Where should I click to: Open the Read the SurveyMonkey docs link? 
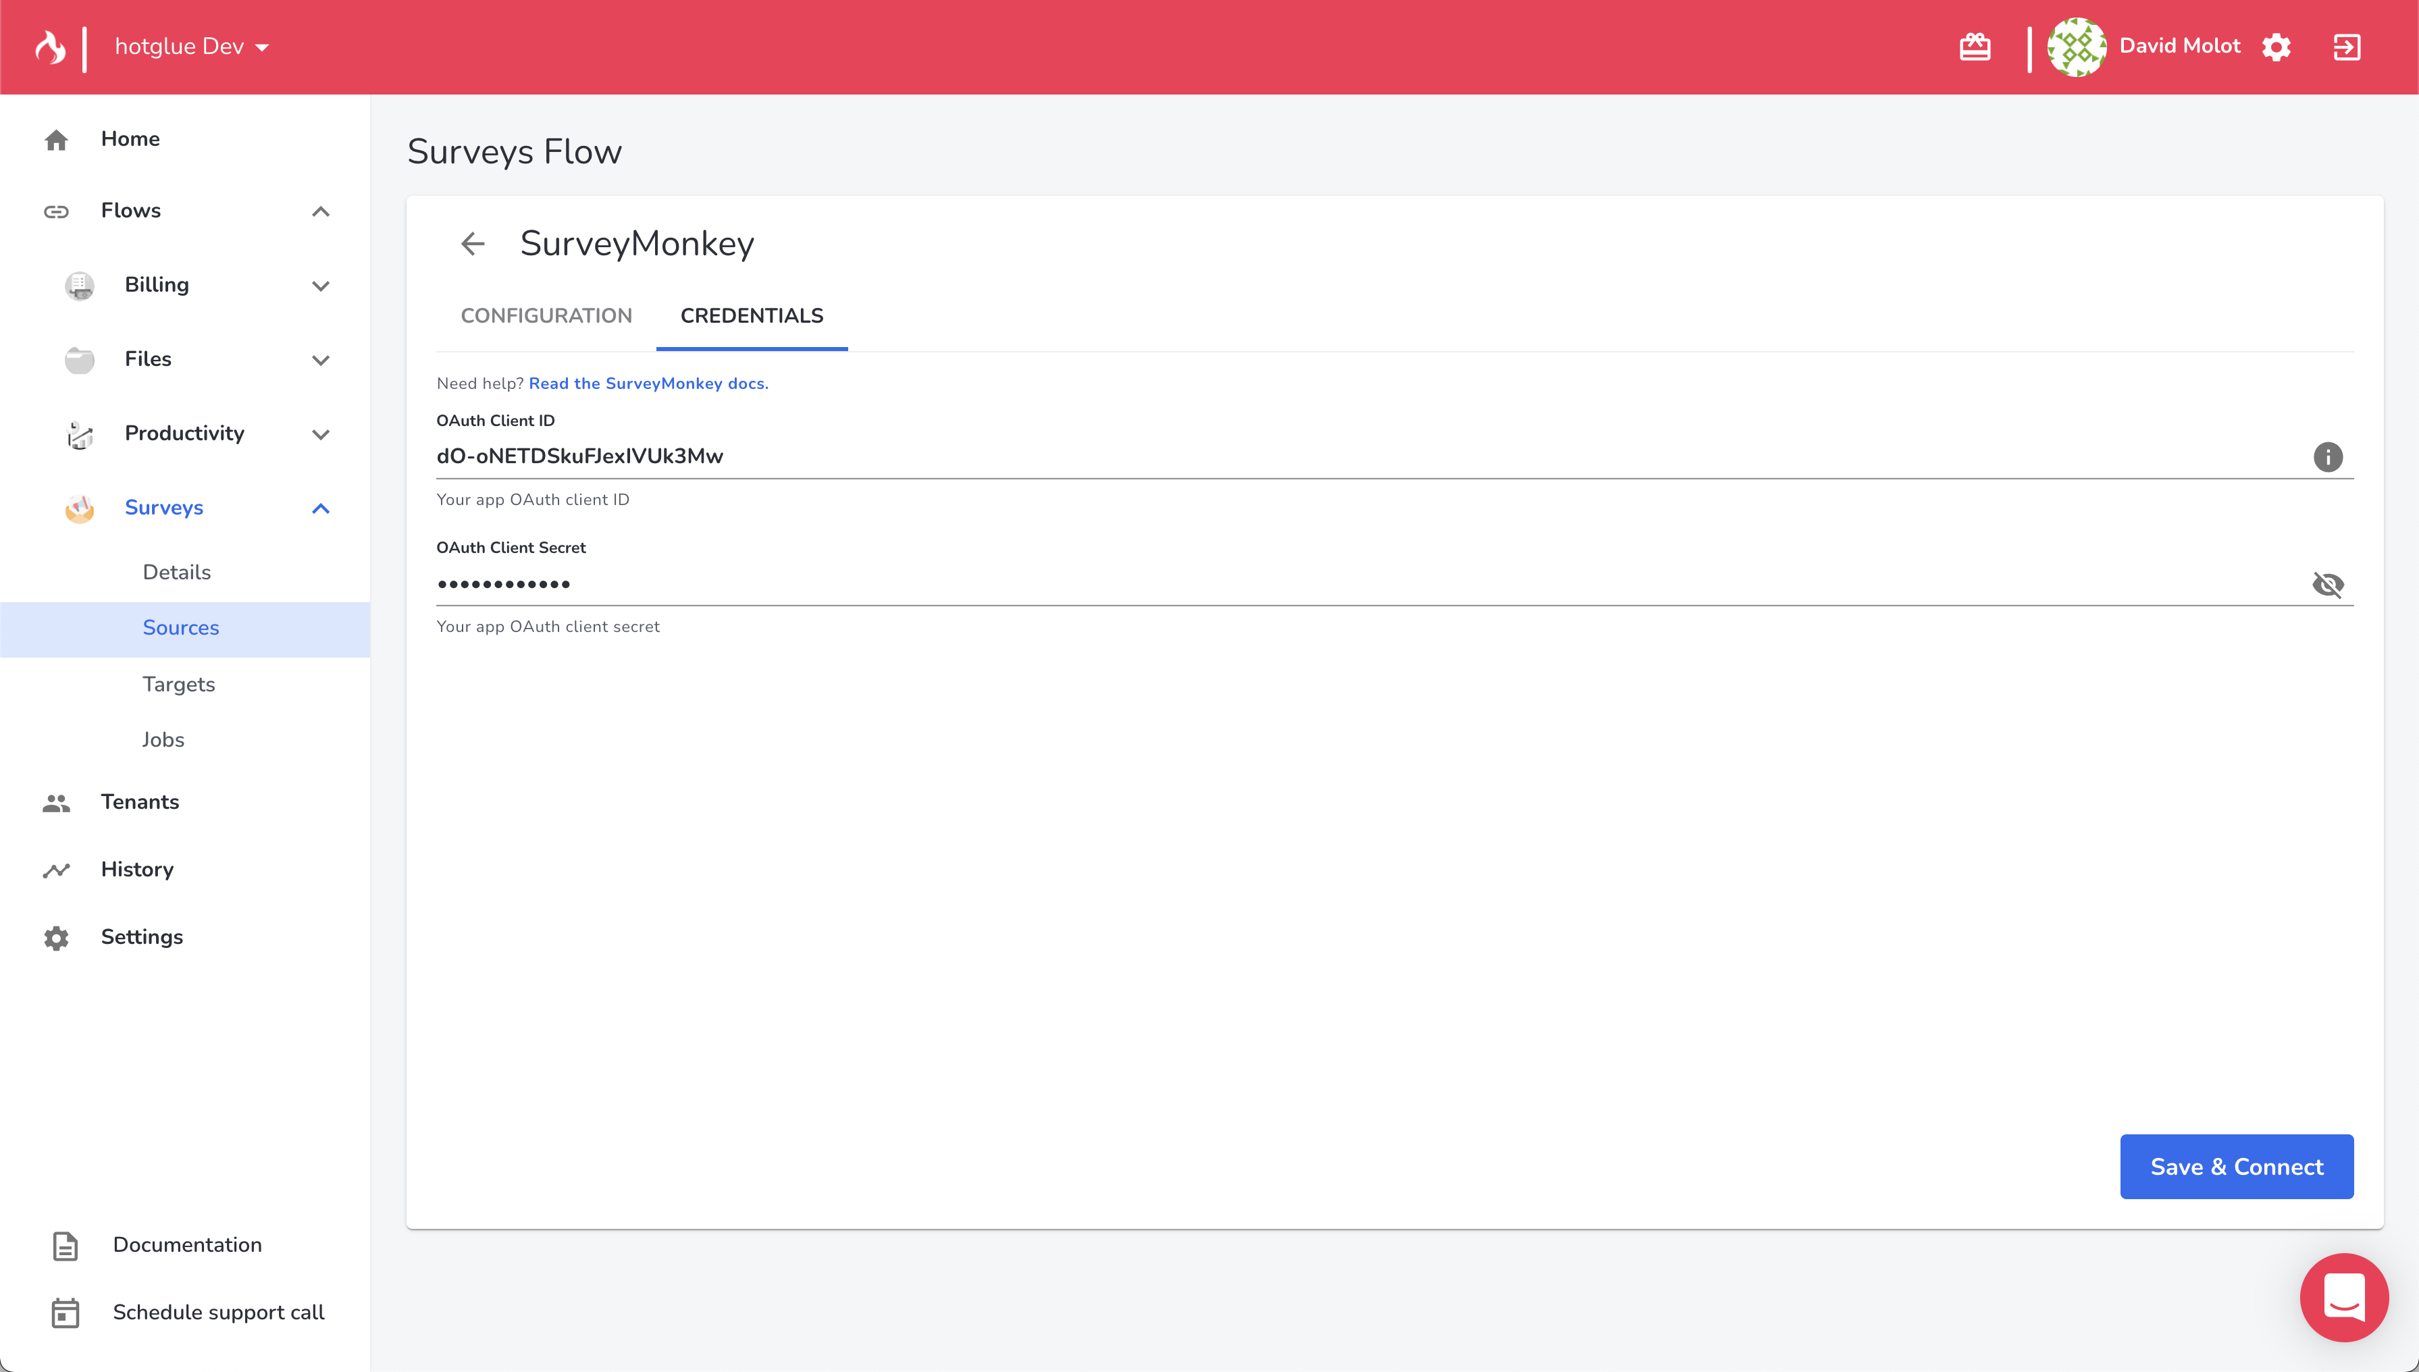pyautogui.click(x=648, y=384)
